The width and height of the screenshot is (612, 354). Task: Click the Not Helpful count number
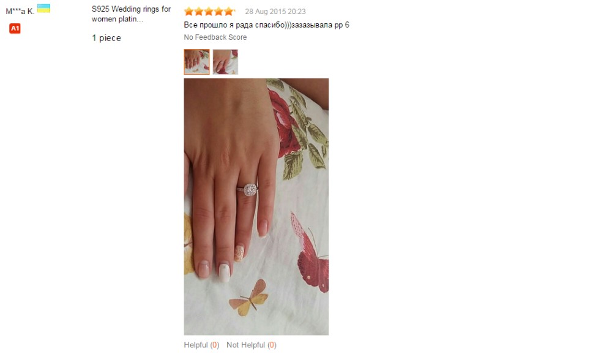(272, 345)
